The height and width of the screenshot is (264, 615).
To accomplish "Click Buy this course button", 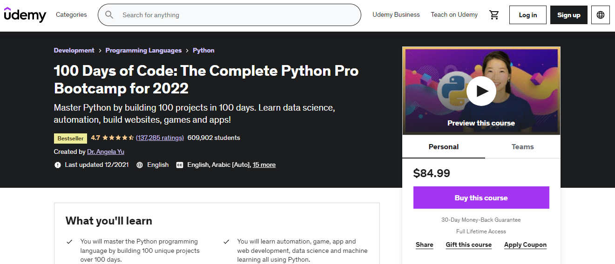I will [x=481, y=198].
